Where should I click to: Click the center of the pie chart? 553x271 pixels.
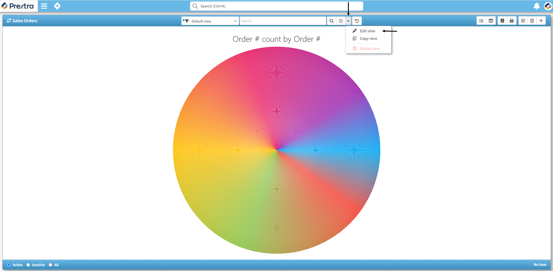tap(276, 150)
